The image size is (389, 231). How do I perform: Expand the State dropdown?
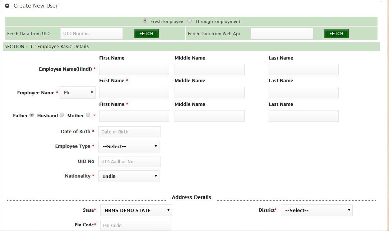pyautogui.click(x=136, y=210)
